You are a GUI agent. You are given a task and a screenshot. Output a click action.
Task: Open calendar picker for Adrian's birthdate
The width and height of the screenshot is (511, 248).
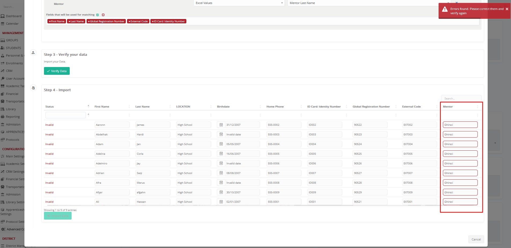(x=221, y=173)
